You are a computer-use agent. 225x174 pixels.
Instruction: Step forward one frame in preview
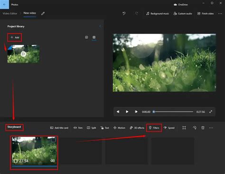(136, 112)
